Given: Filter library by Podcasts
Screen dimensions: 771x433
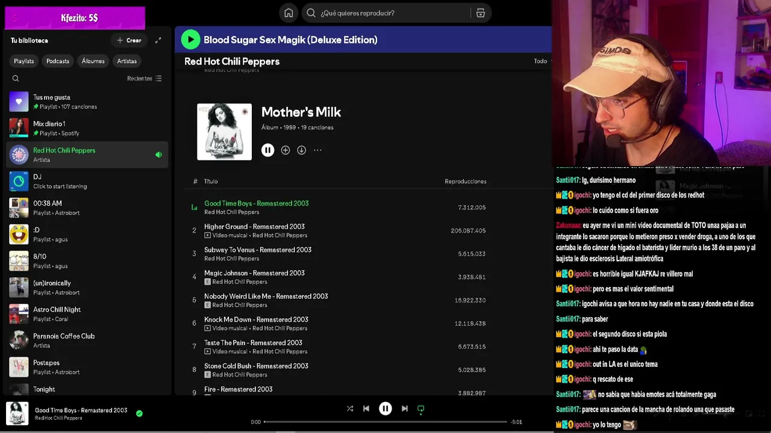Looking at the screenshot, I should (58, 61).
